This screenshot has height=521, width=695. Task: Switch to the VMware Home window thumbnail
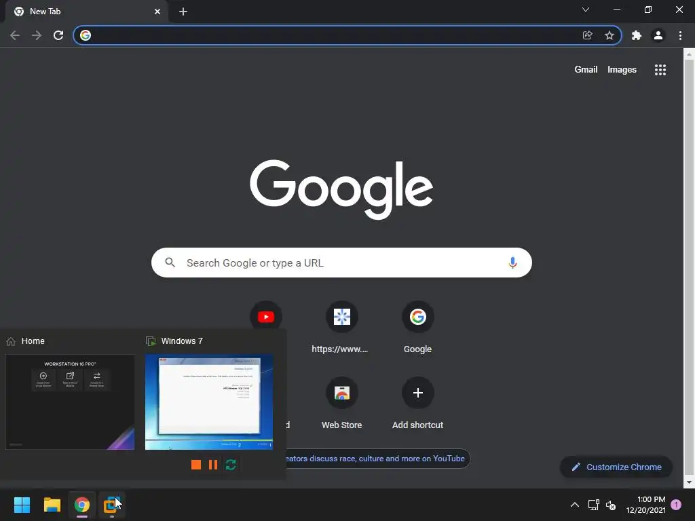point(70,402)
